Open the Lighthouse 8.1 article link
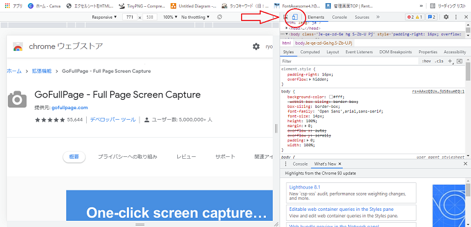471x227 pixels. click(x=304, y=187)
